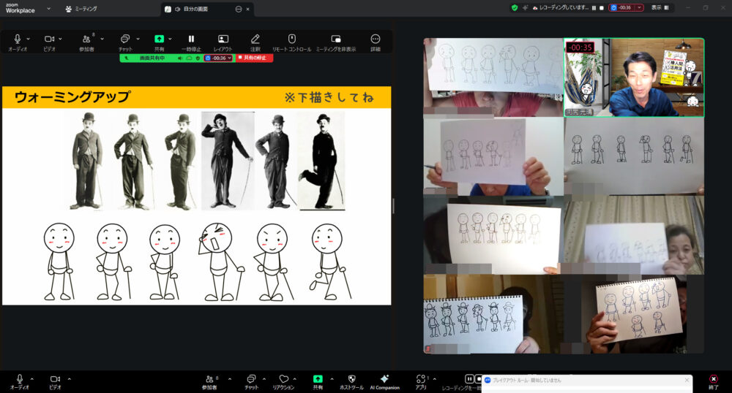This screenshot has width=732, height=393.
Task: Toggle the ビデオ camera in the sharing toolbar
Action: pos(49,39)
